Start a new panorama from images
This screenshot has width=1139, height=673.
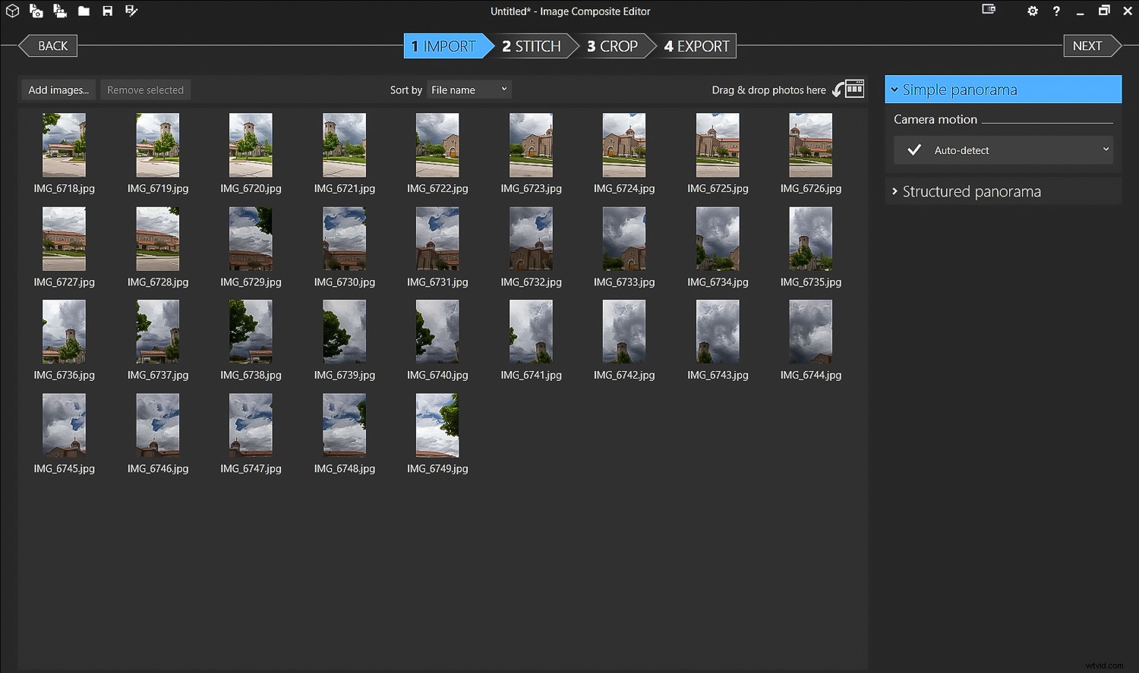36,11
